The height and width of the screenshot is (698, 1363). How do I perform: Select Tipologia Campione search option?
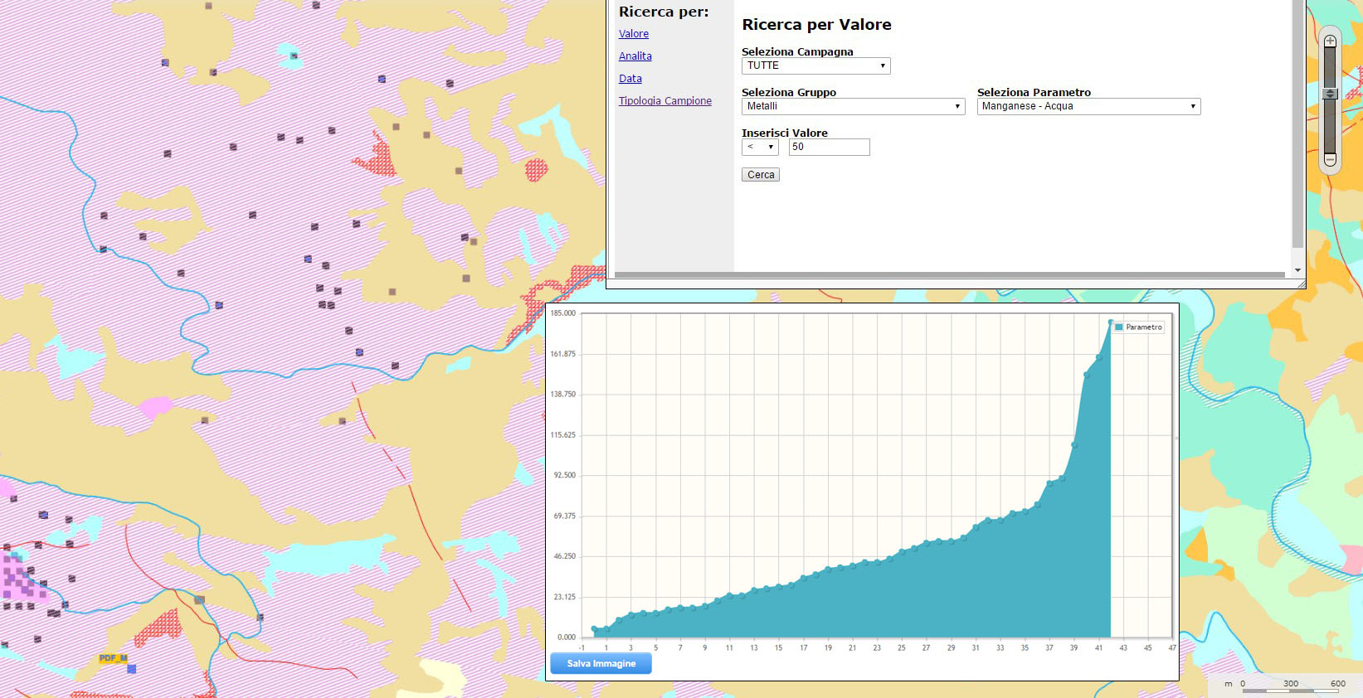664,101
